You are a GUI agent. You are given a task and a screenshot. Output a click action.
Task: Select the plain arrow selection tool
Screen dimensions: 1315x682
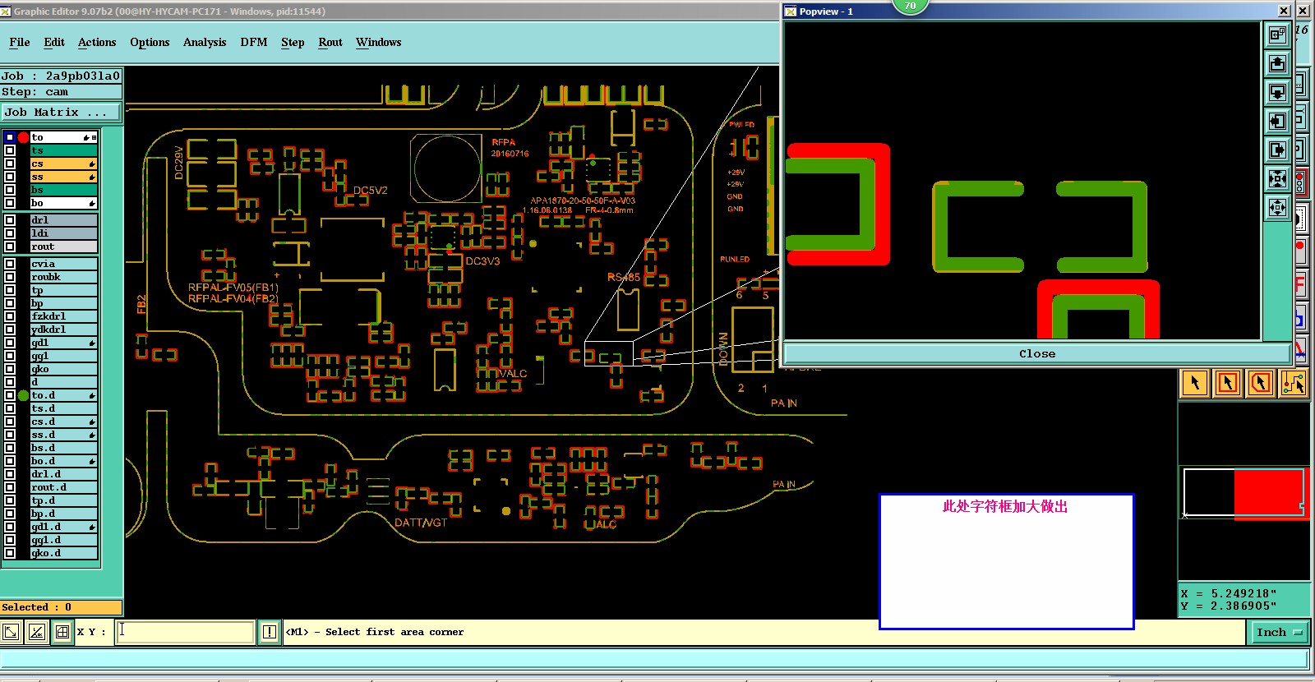click(x=1195, y=383)
